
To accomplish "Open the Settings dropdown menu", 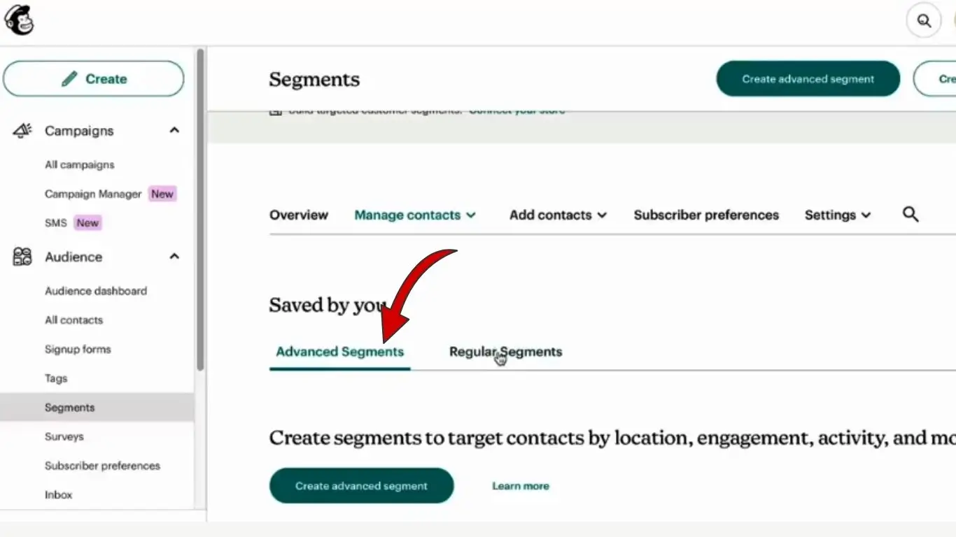I will click(x=837, y=215).
